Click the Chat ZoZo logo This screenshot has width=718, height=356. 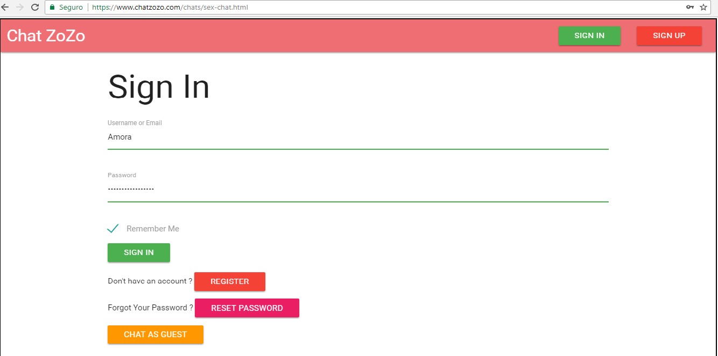46,36
